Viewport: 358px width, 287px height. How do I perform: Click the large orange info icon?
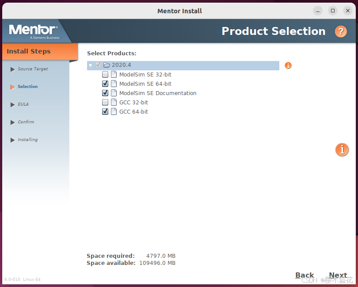click(342, 149)
